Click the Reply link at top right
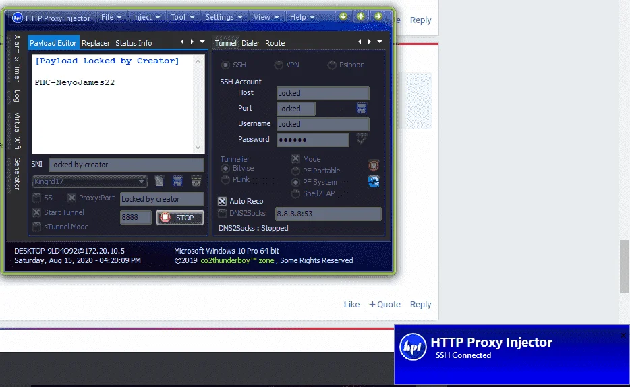Image resolution: width=630 pixels, height=387 pixels. coord(420,20)
